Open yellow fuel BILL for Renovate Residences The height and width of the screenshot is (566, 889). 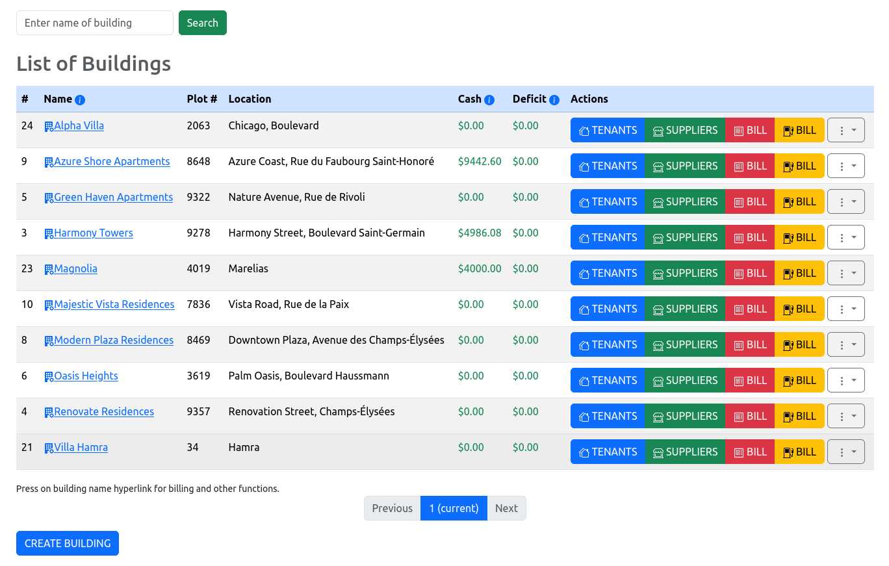click(799, 416)
